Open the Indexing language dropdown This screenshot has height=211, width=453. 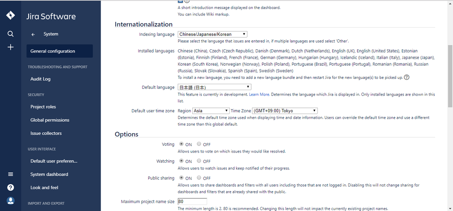pos(212,34)
